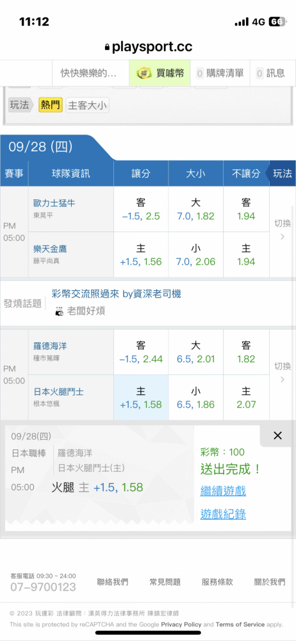Click the 樂天金鷹 team name link
The image size is (296, 641).
click(x=50, y=248)
